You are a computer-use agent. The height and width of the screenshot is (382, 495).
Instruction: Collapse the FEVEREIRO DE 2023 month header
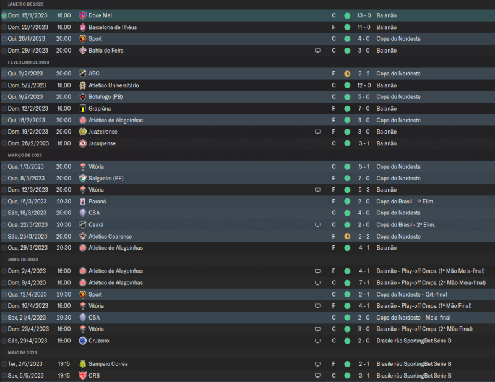pyautogui.click(x=28, y=62)
